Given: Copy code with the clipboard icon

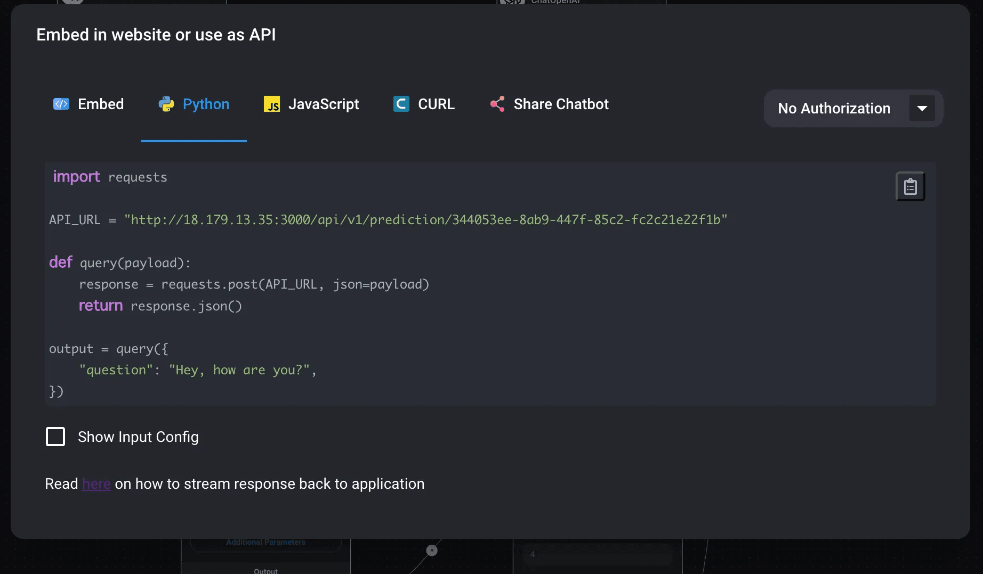Looking at the screenshot, I should (910, 187).
